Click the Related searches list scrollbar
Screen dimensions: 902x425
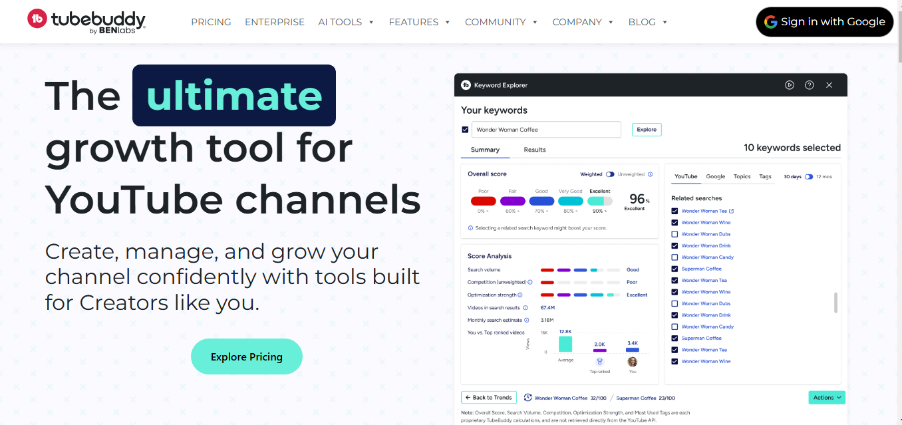click(835, 302)
